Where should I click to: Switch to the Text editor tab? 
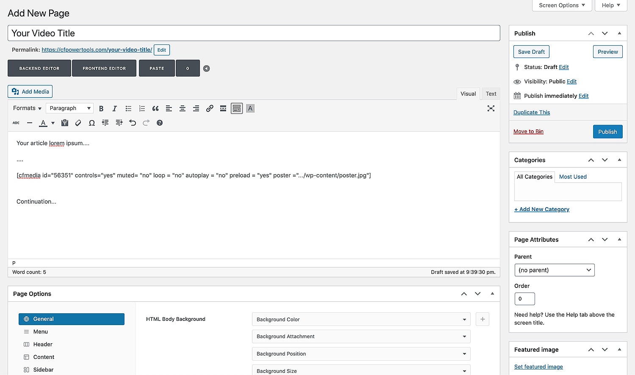click(491, 94)
